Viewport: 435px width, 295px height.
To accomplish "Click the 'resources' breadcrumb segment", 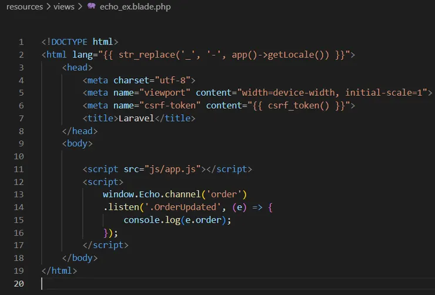I will [x=25, y=6].
